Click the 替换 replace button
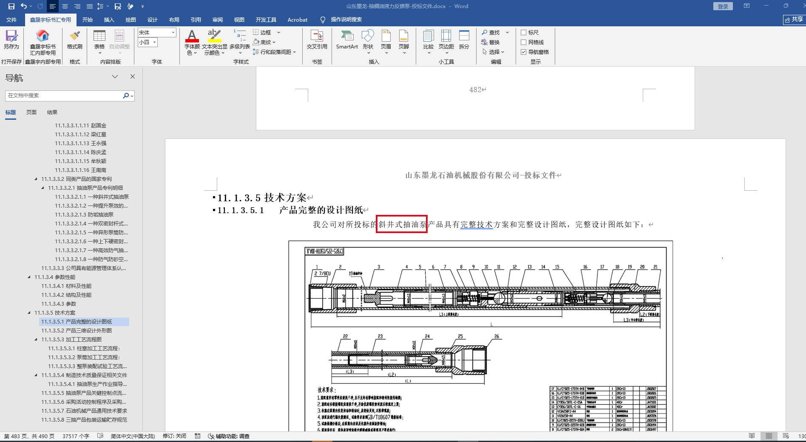The width and height of the screenshot is (806, 442). point(491,42)
